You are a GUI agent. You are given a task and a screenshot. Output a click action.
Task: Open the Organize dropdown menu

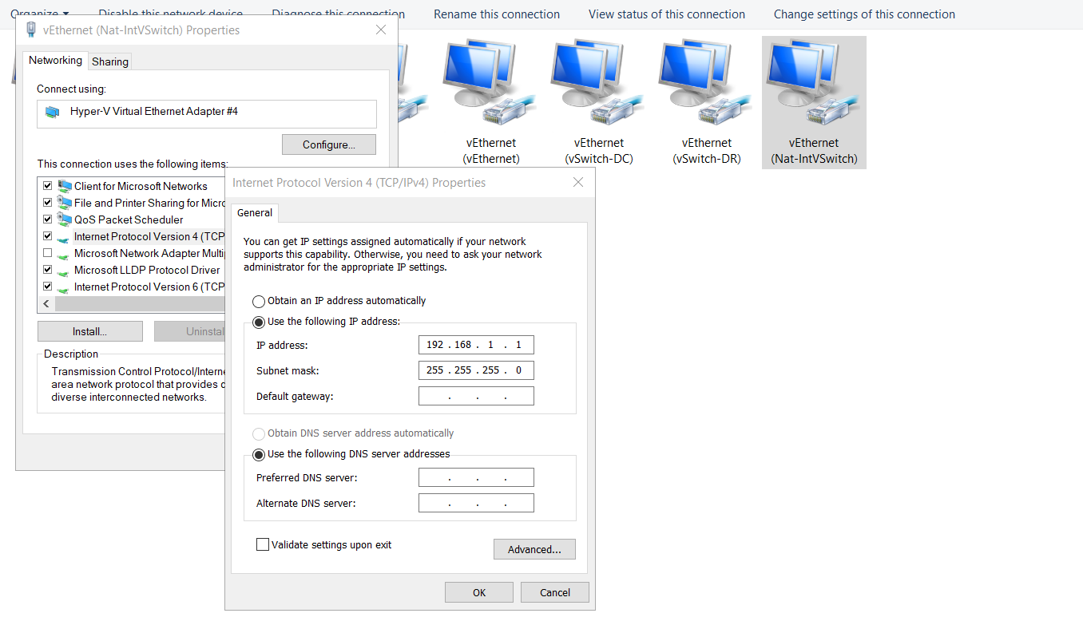tap(39, 14)
